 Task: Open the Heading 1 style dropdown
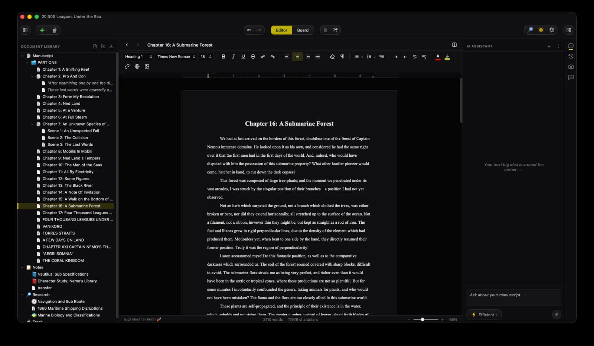(x=138, y=57)
